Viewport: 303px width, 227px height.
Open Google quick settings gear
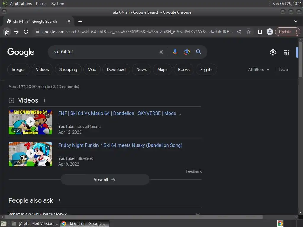click(x=273, y=52)
